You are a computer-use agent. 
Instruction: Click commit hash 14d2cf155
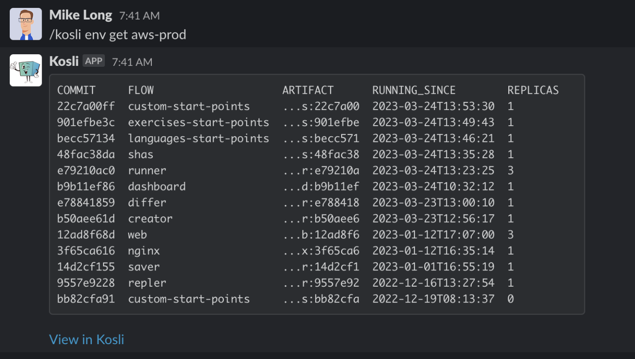(x=86, y=267)
